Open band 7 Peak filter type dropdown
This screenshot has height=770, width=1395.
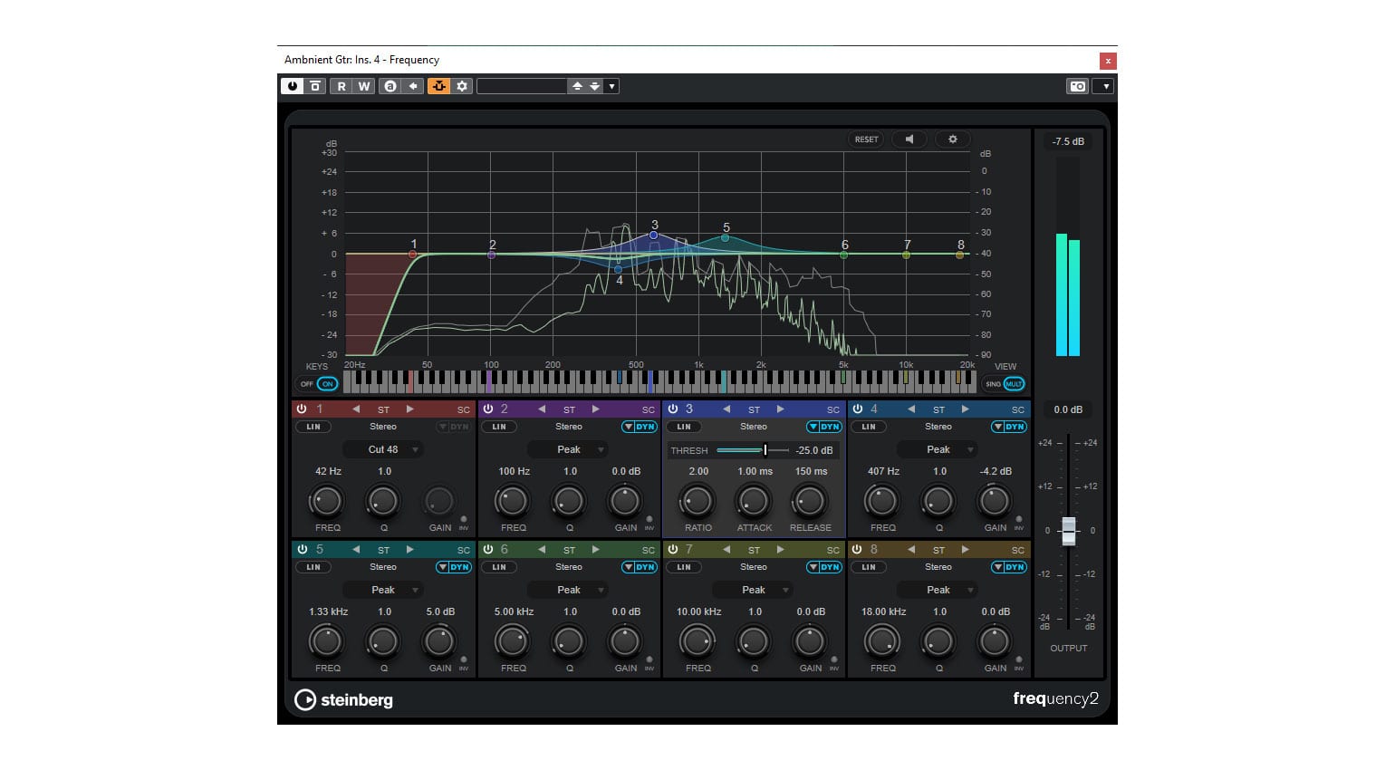pos(754,590)
